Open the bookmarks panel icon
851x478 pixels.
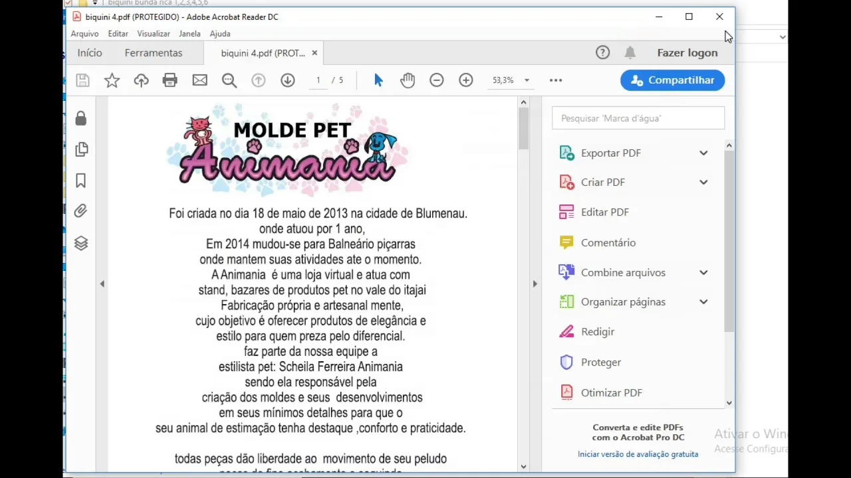click(x=81, y=181)
